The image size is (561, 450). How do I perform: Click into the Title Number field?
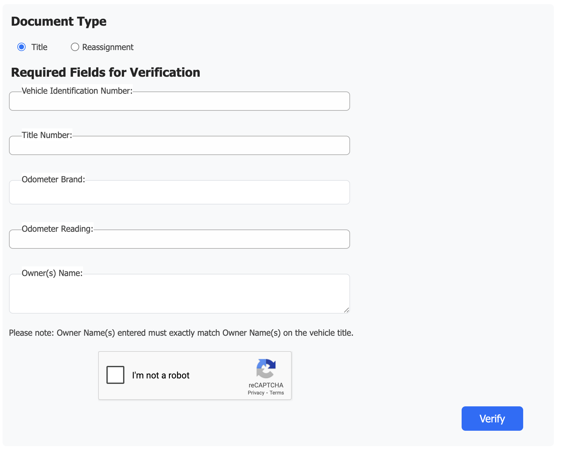coord(179,145)
